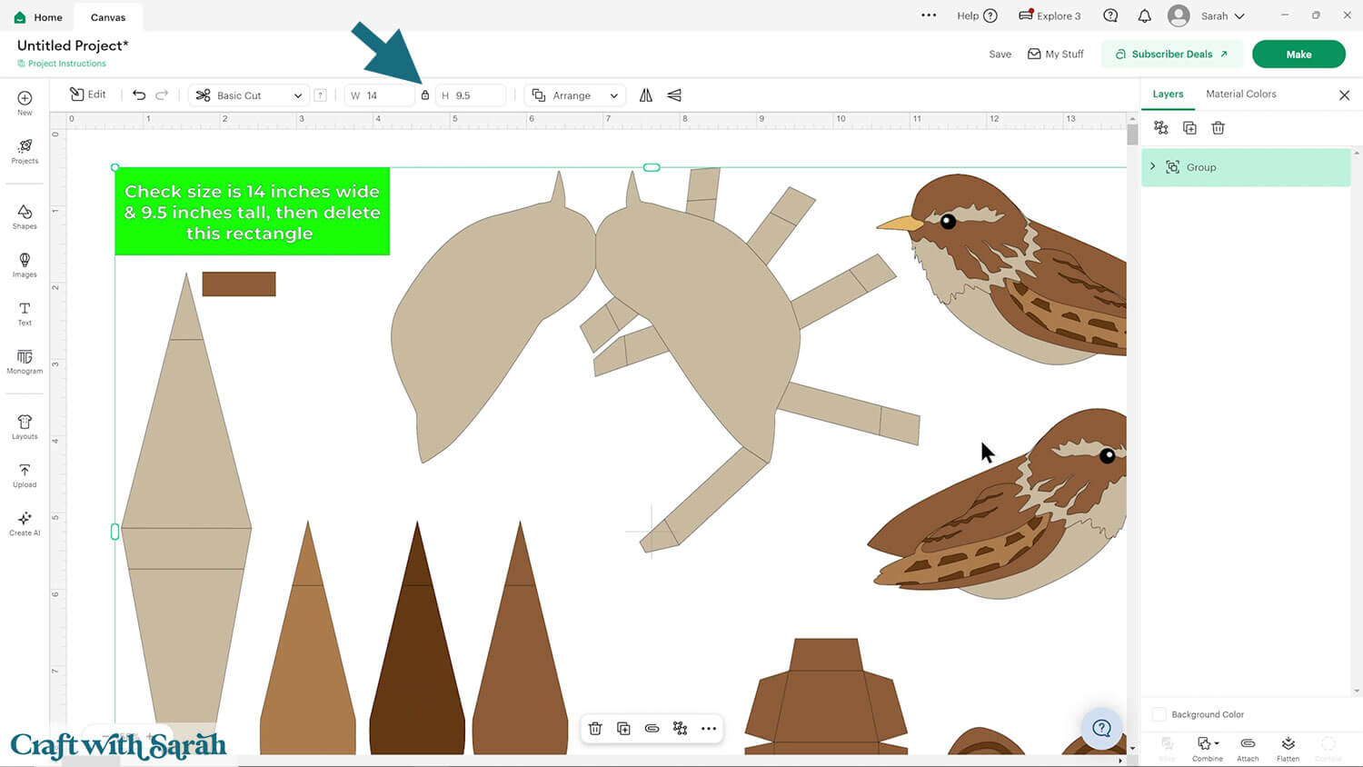The height and width of the screenshot is (767, 1363).
Task: Open Subscriber Deals
Action: [1171, 54]
